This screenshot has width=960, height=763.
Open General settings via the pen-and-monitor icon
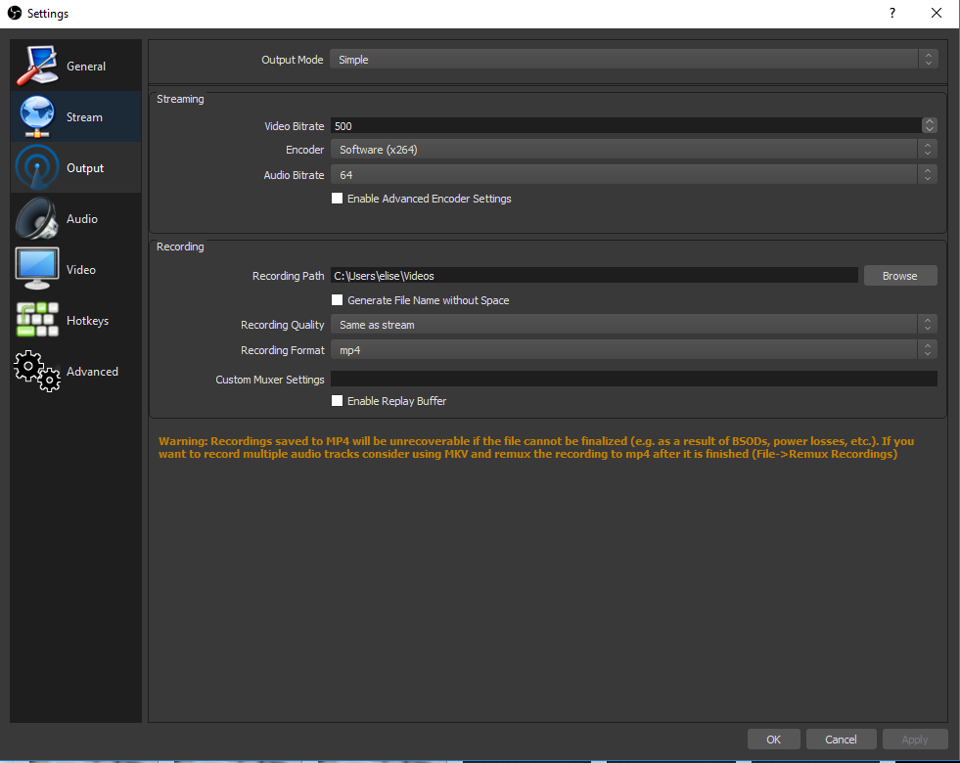37,66
